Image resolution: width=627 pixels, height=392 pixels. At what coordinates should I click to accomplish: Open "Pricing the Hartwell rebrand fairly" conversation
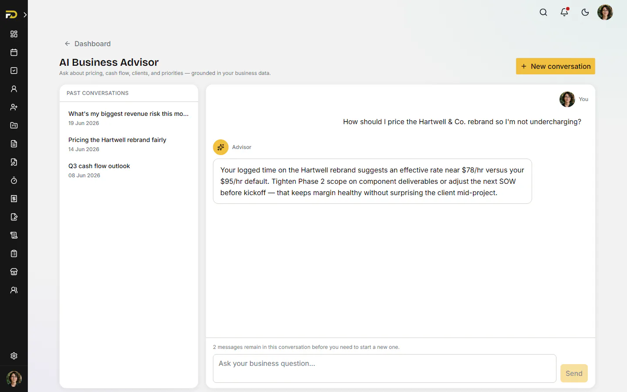128,144
